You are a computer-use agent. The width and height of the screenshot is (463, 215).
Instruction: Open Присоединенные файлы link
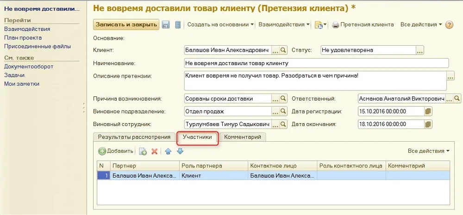pos(38,46)
